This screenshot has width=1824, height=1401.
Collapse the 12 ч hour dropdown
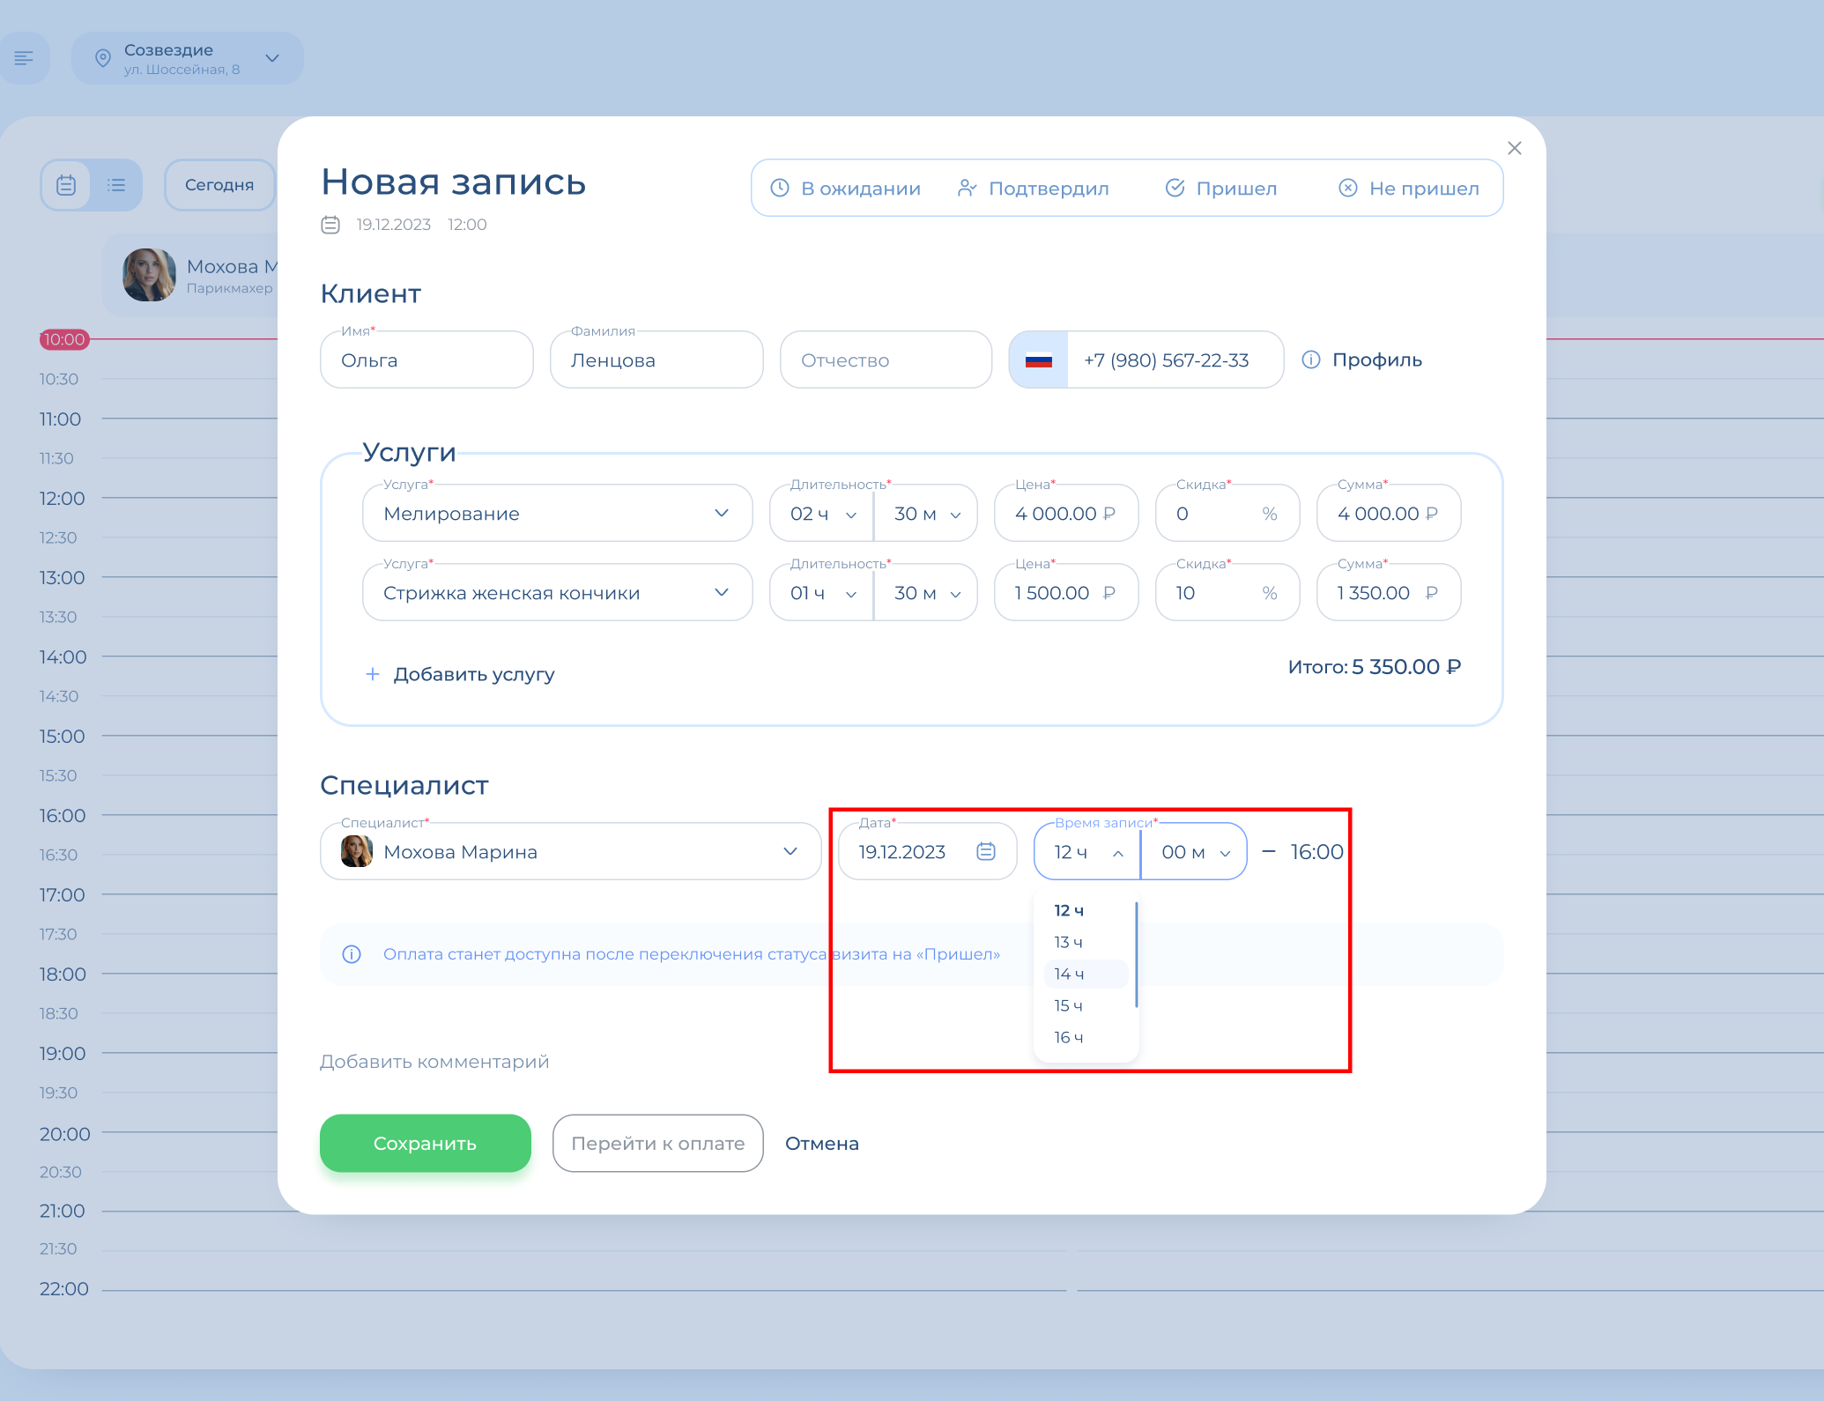pos(1087,851)
